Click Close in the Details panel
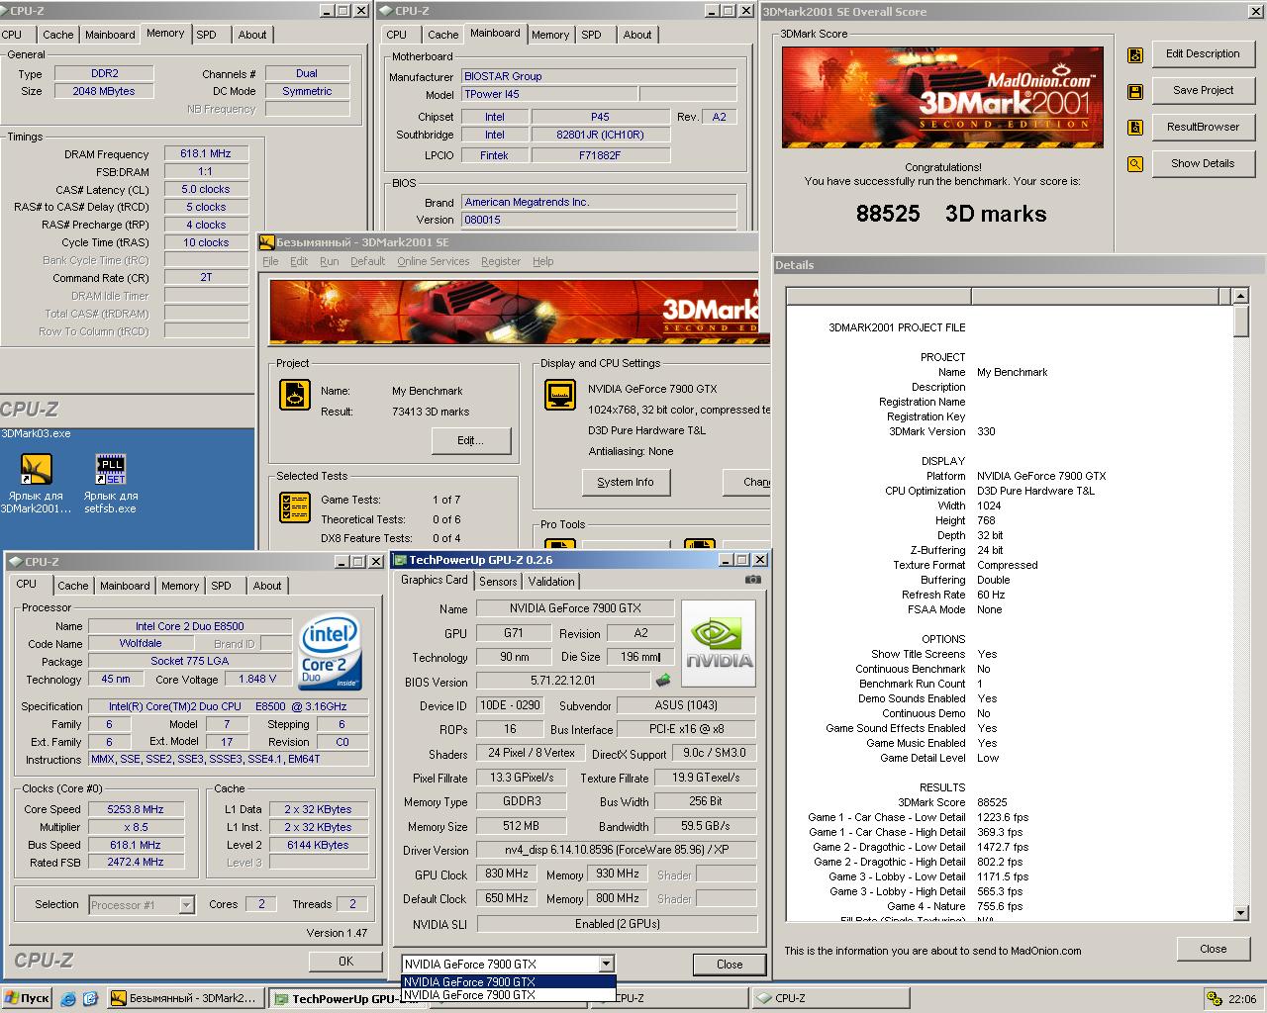Image resolution: width=1267 pixels, height=1013 pixels. (x=1213, y=949)
